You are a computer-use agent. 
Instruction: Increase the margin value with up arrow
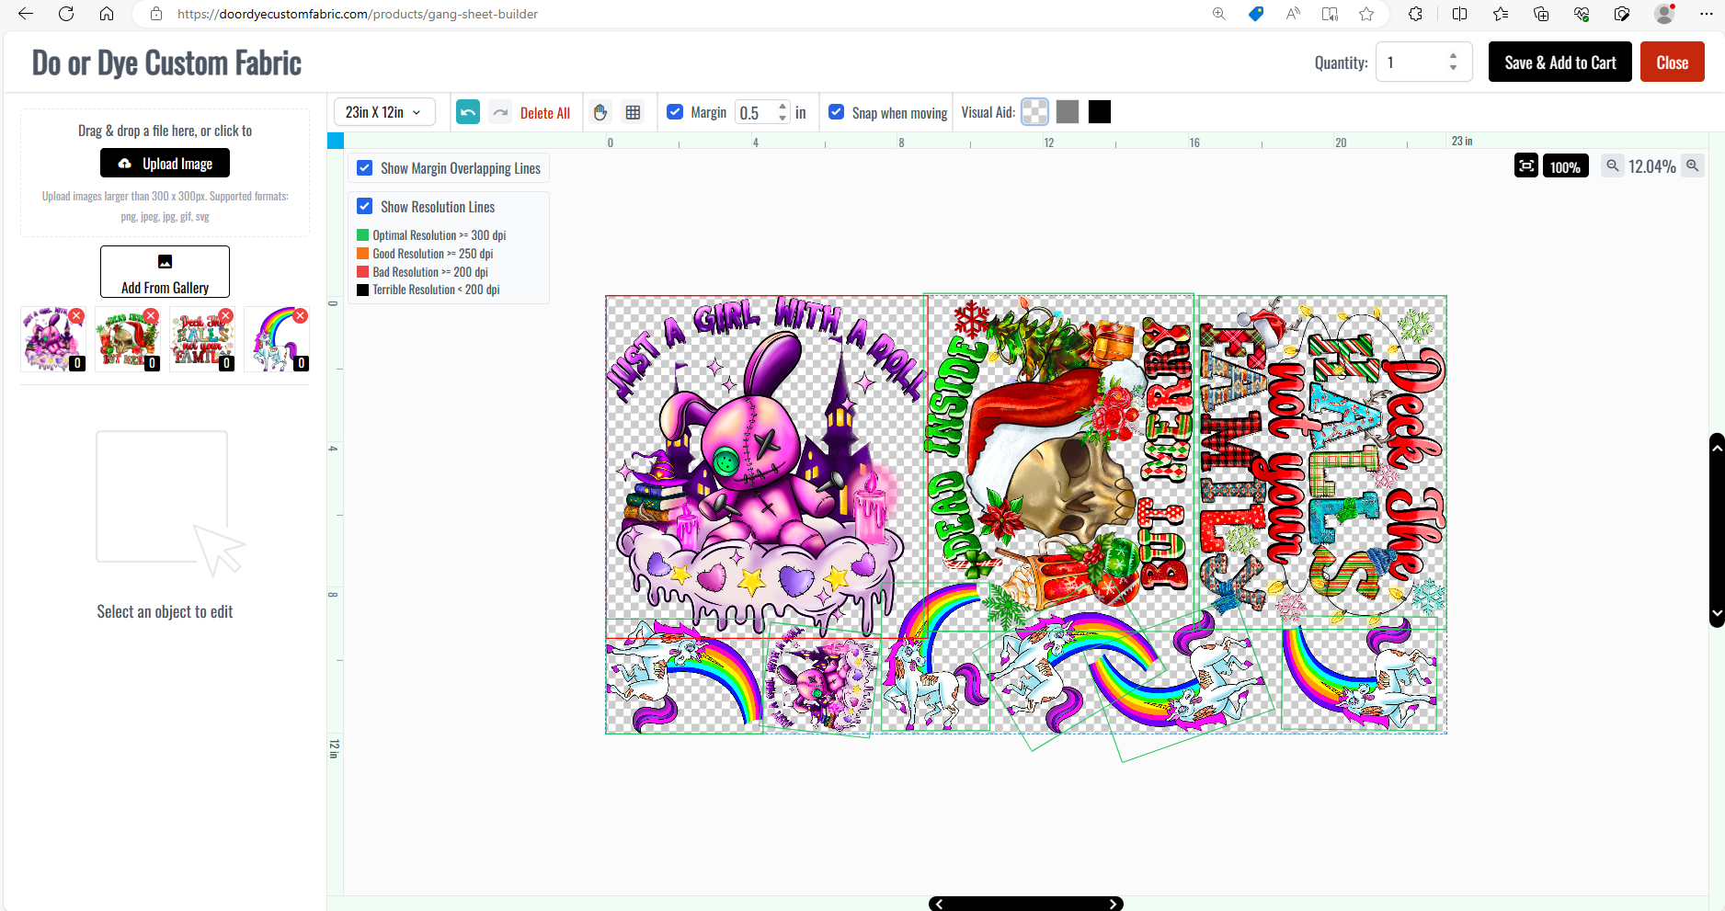click(x=783, y=107)
